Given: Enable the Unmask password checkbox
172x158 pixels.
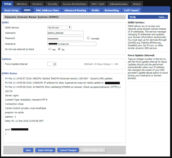Looking at the screenshot, I should (x=88, y=38).
